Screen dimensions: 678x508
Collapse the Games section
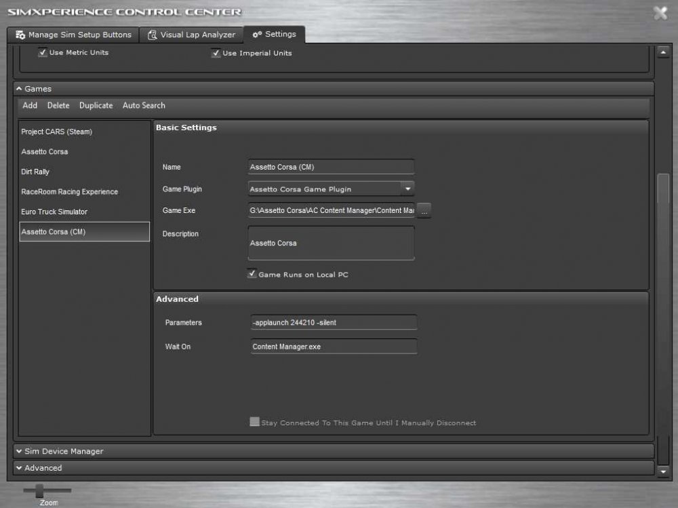[x=334, y=89]
